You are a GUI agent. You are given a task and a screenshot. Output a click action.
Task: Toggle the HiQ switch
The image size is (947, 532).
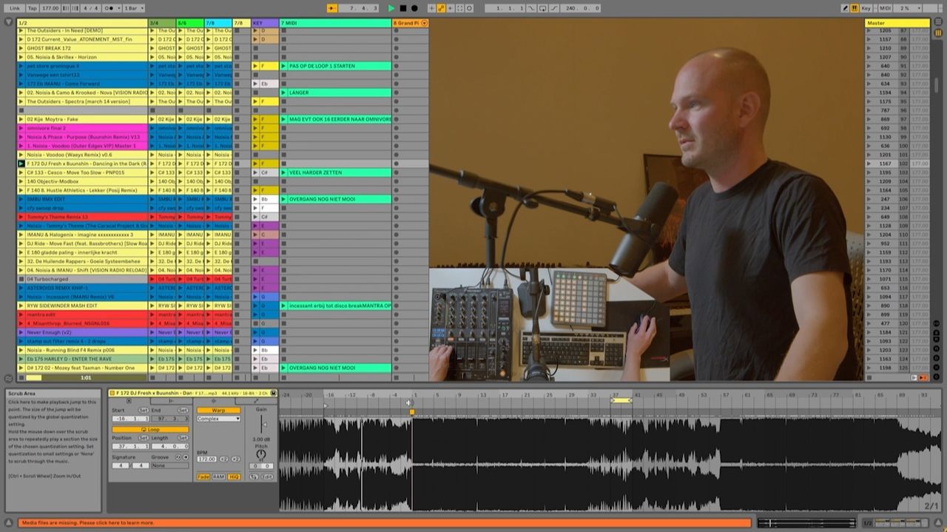pyautogui.click(x=234, y=477)
